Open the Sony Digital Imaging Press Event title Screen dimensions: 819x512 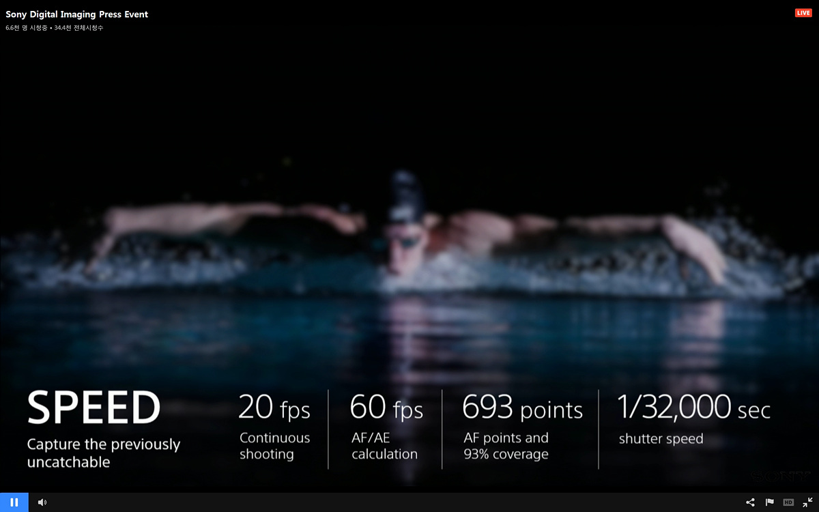point(77,14)
